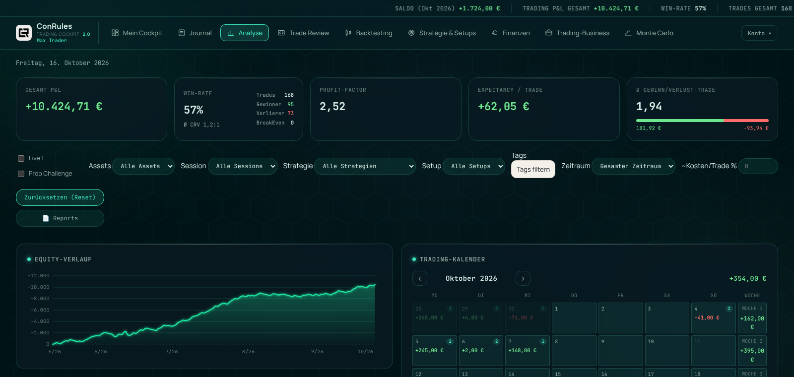Viewport: 794px width, 377px height.
Task: Click the Mein Cockpit grid icon
Action: point(115,33)
